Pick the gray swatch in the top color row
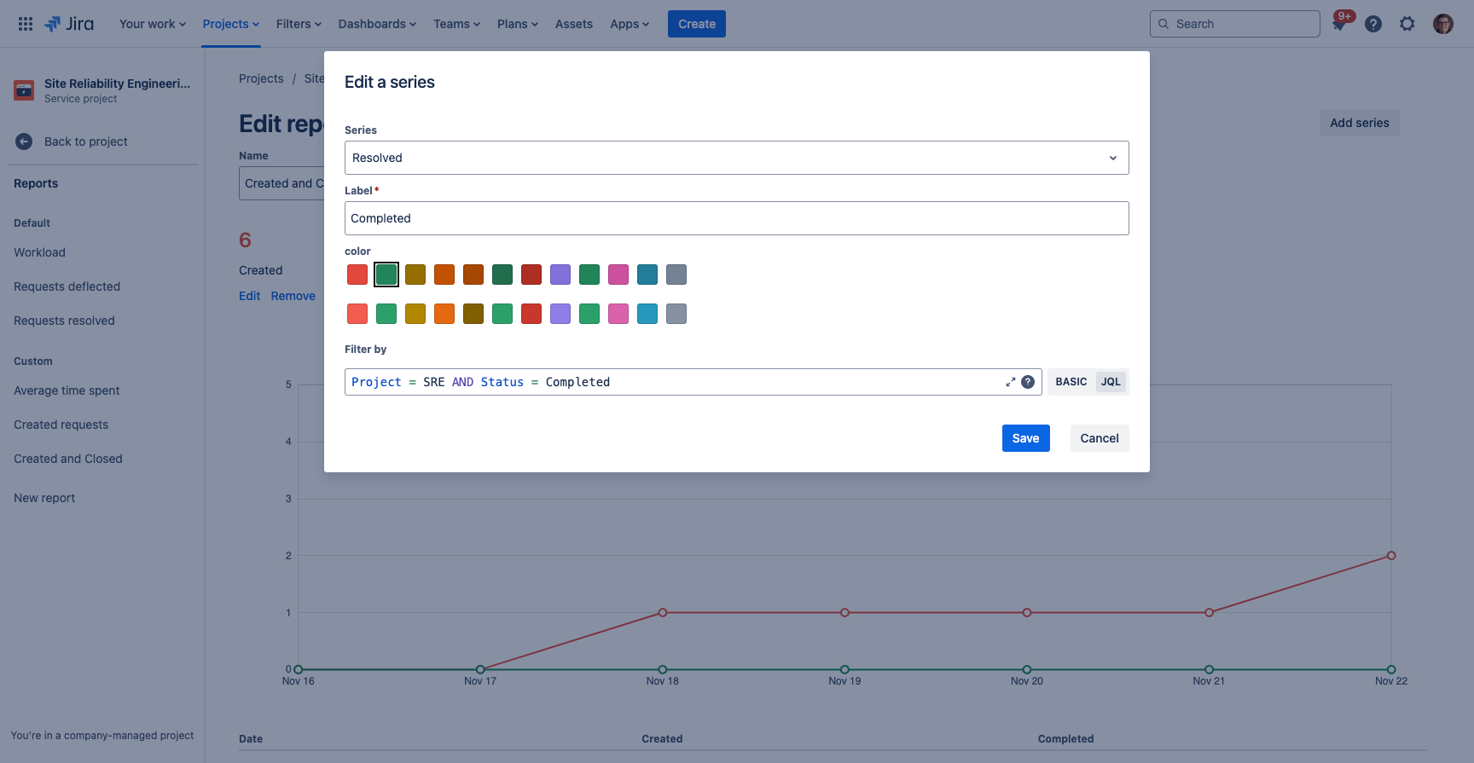Image resolution: width=1474 pixels, height=763 pixels. pyautogui.click(x=676, y=275)
